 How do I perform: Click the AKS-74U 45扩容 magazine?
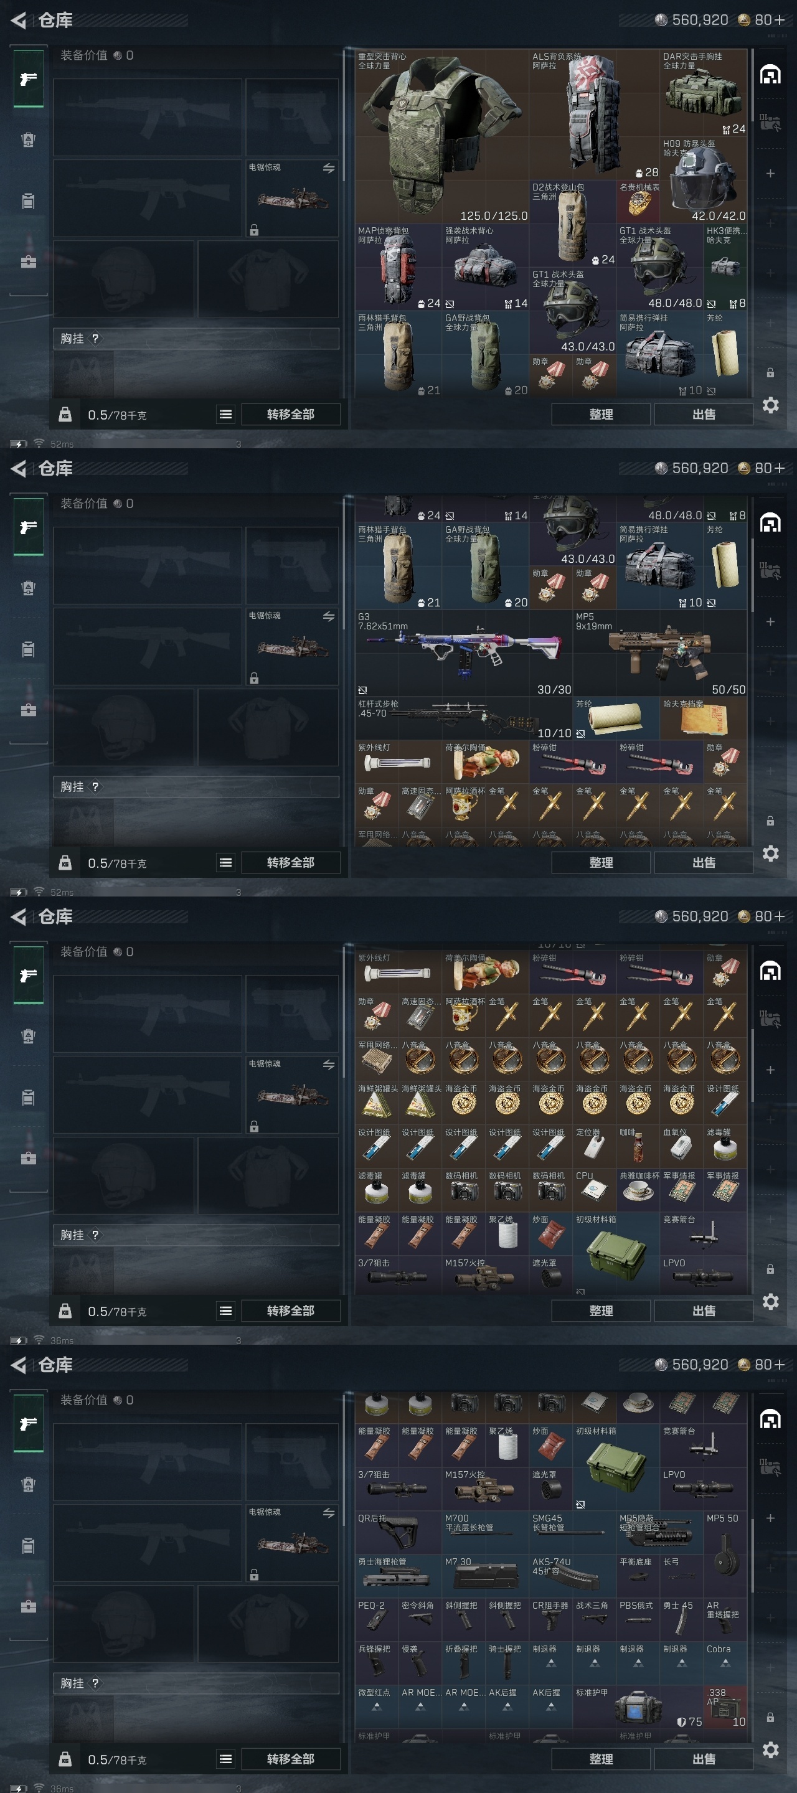click(x=572, y=1575)
